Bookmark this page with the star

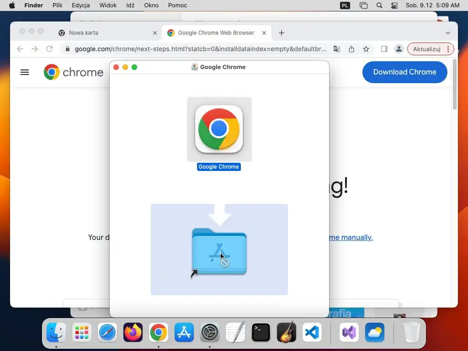coord(366,49)
